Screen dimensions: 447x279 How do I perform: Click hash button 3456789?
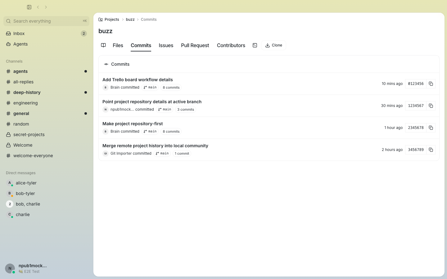[x=416, y=150]
